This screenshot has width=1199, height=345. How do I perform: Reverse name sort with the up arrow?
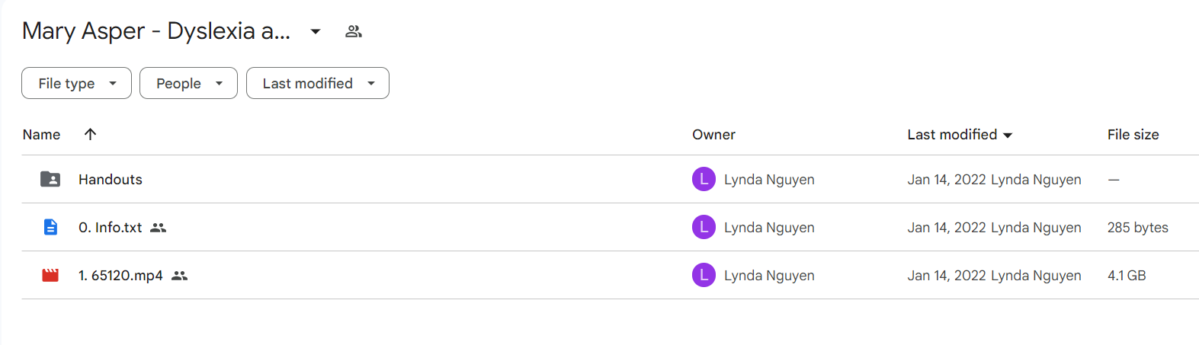point(90,134)
